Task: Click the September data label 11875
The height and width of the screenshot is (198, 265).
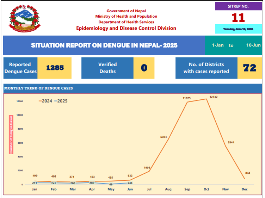Action: click(x=187, y=98)
